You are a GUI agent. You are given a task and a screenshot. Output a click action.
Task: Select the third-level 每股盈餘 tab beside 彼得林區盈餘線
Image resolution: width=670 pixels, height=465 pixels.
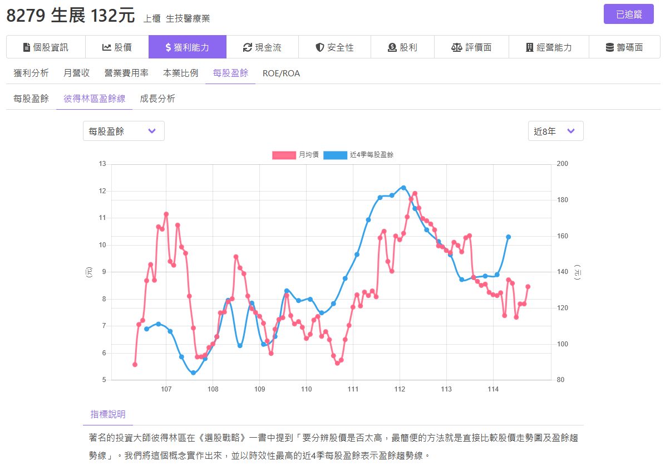pos(31,99)
